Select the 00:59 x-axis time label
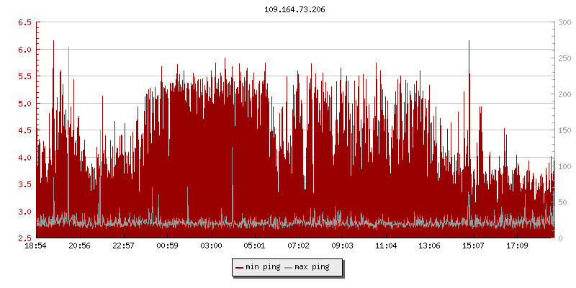576x288 pixels. coord(167,246)
